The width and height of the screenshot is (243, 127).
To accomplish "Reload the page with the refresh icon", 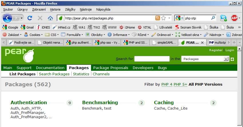I will click(29, 18).
